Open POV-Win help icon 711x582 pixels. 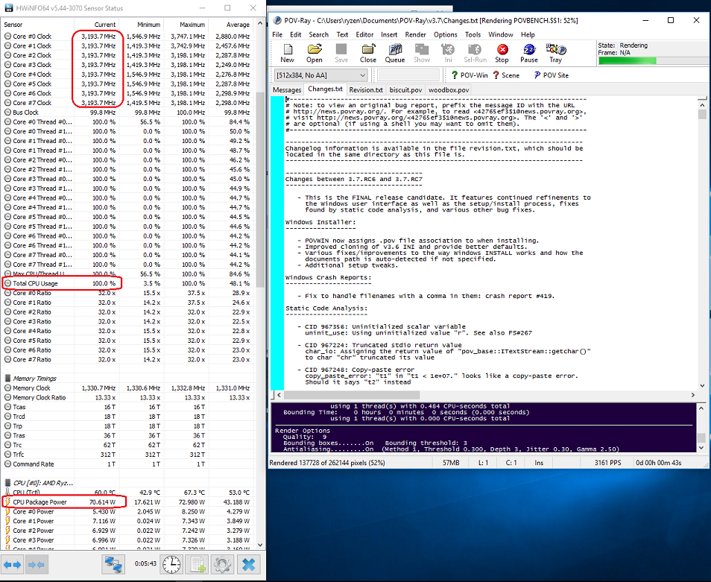pos(470,75)
